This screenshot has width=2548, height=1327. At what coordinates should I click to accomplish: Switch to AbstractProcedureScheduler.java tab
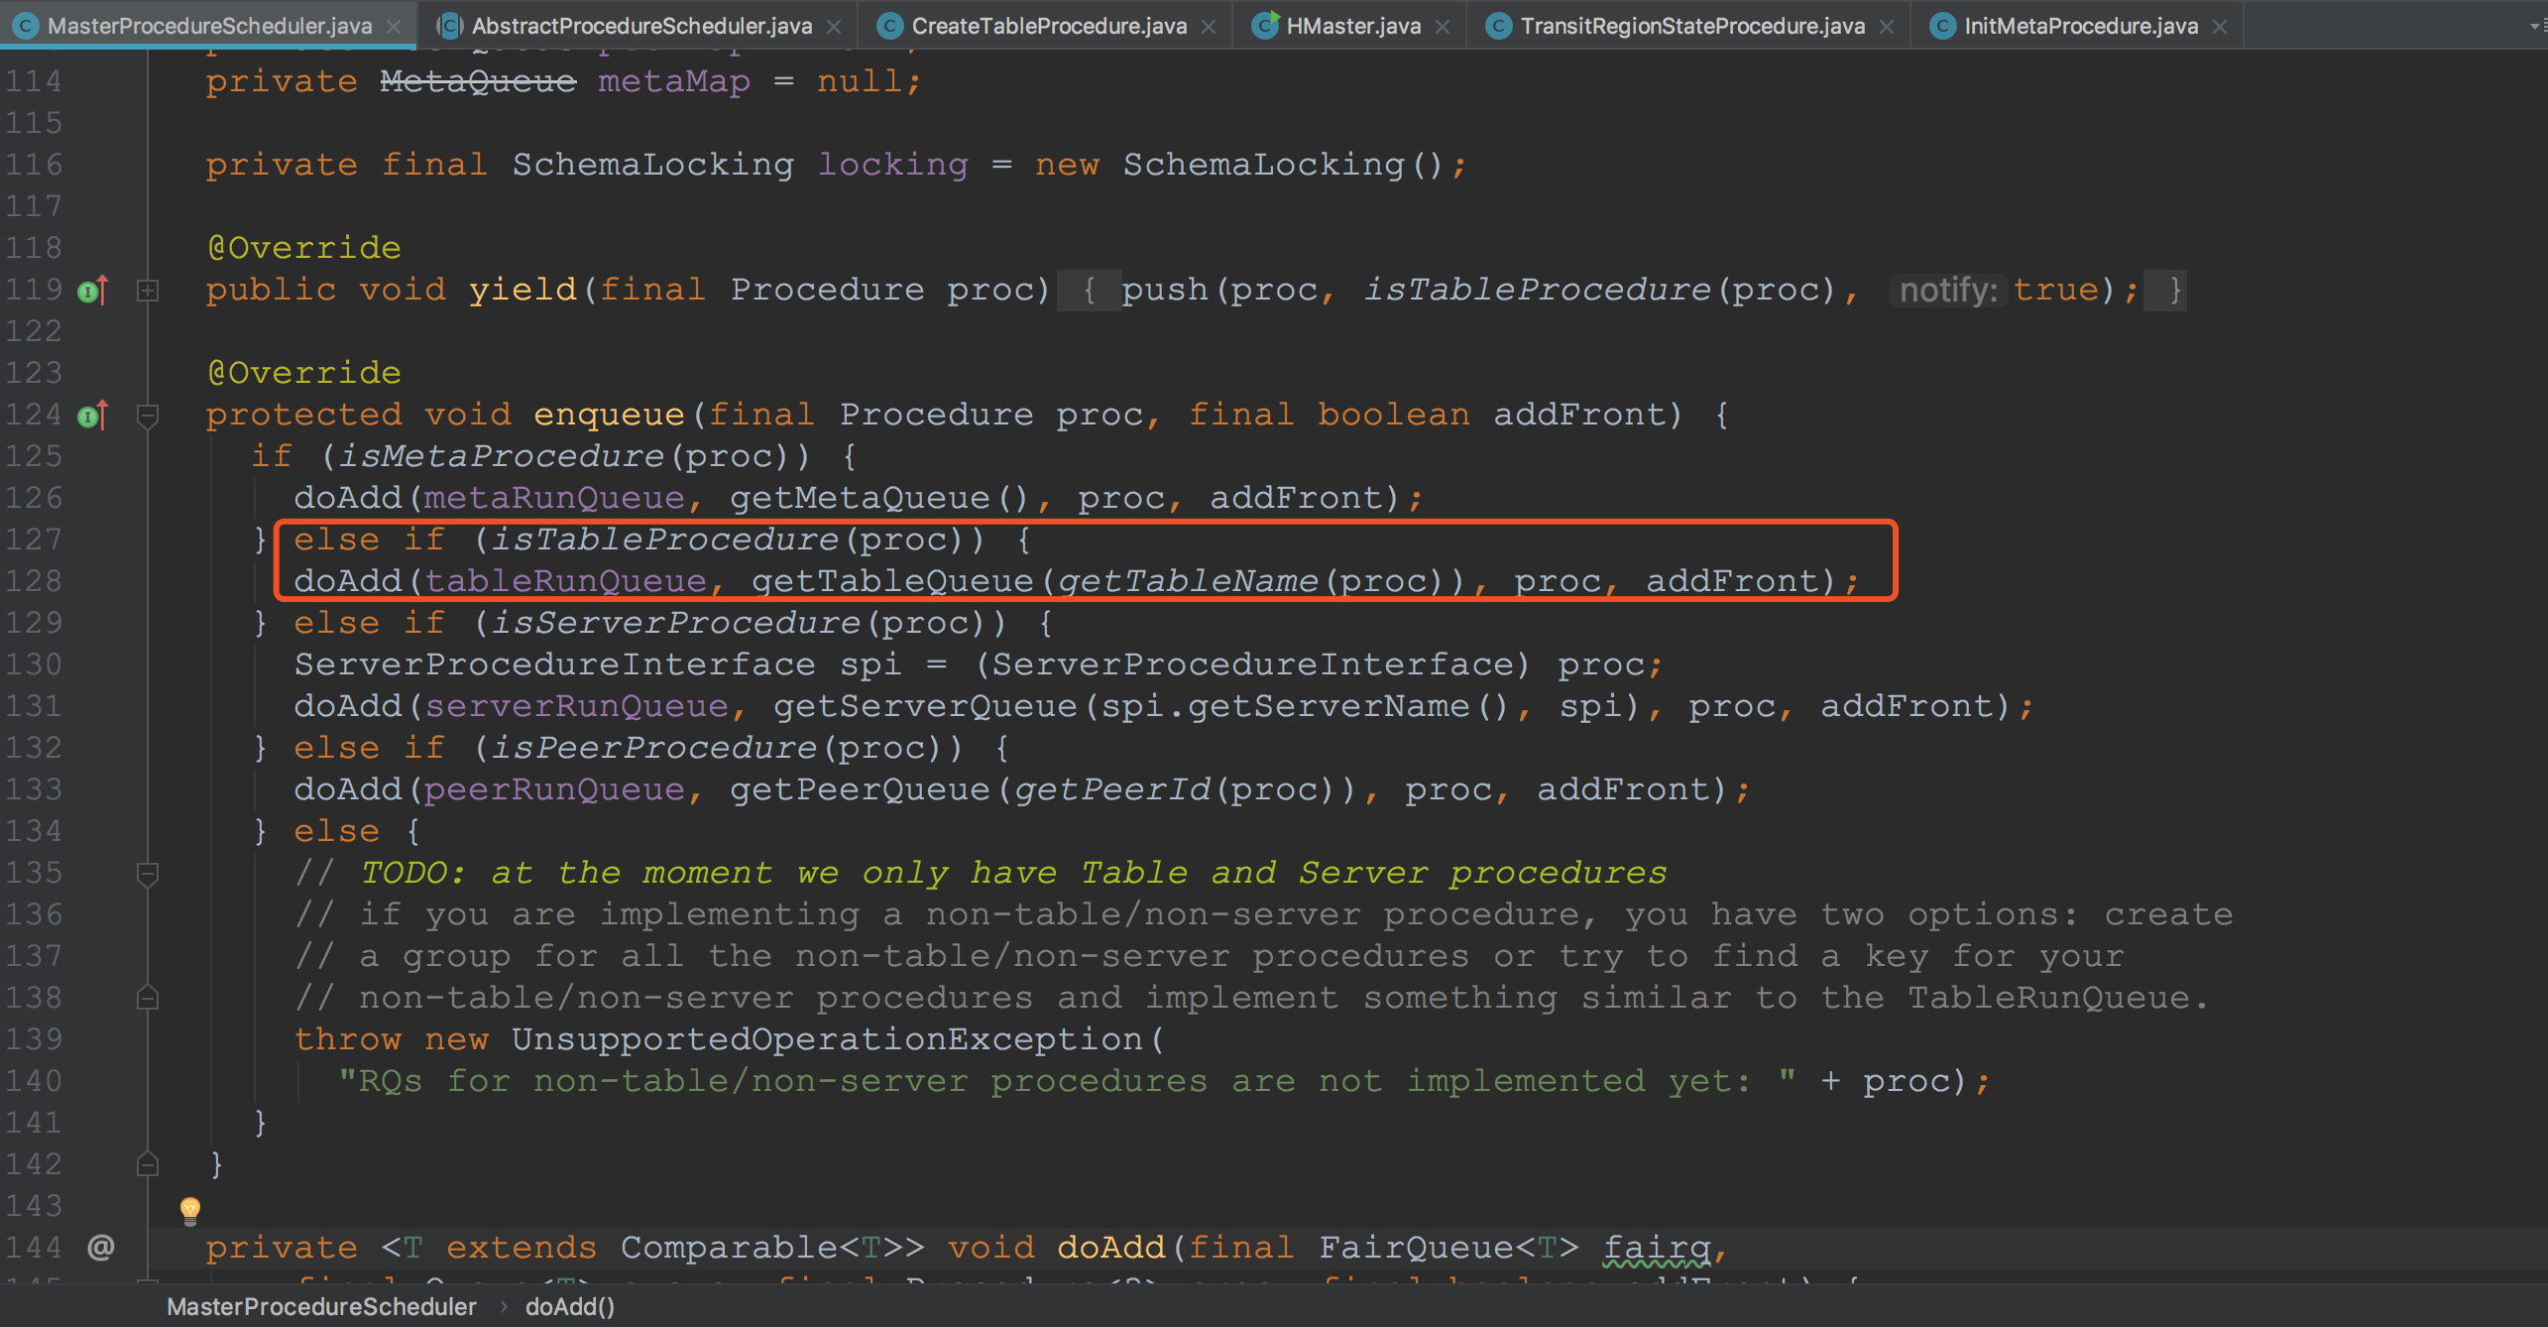click(640, 27)
